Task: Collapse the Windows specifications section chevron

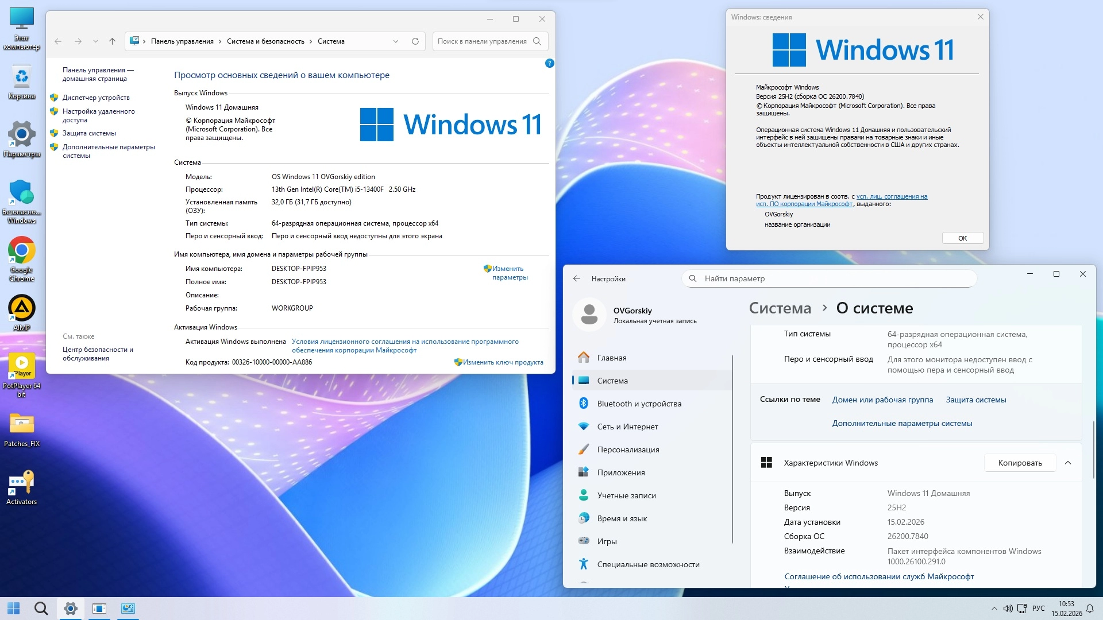Action: pos(1068,463)
